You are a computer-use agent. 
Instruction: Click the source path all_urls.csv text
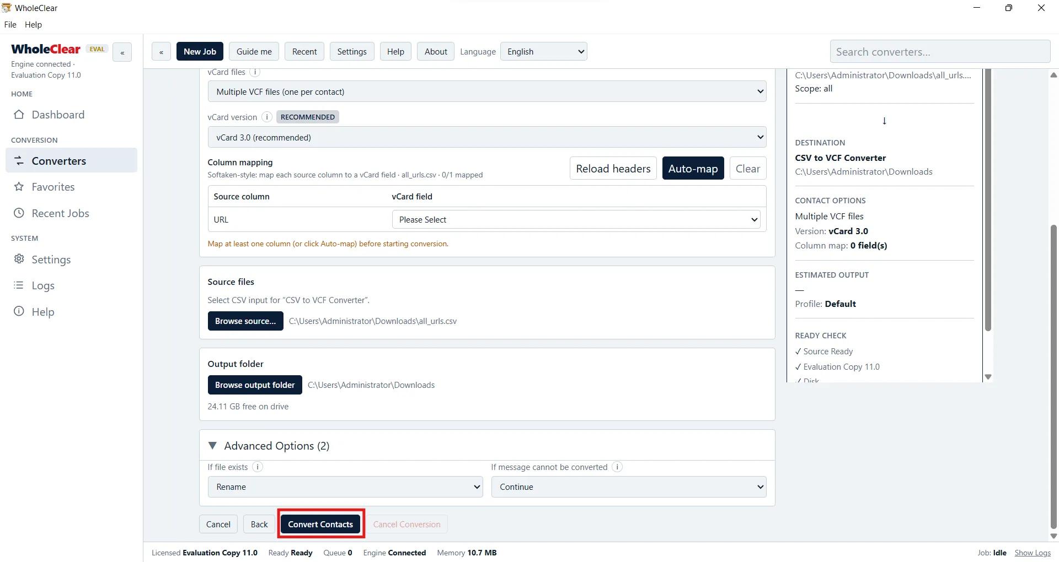(x=373, y=321)
